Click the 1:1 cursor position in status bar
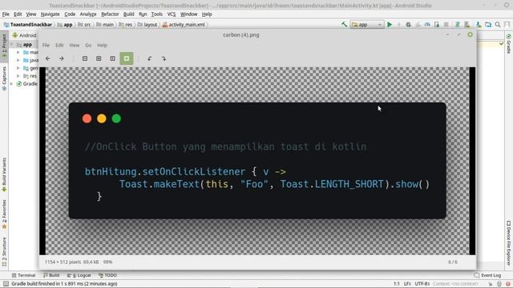Viewport: 513px width, 288px height. [x=397, y=284]
